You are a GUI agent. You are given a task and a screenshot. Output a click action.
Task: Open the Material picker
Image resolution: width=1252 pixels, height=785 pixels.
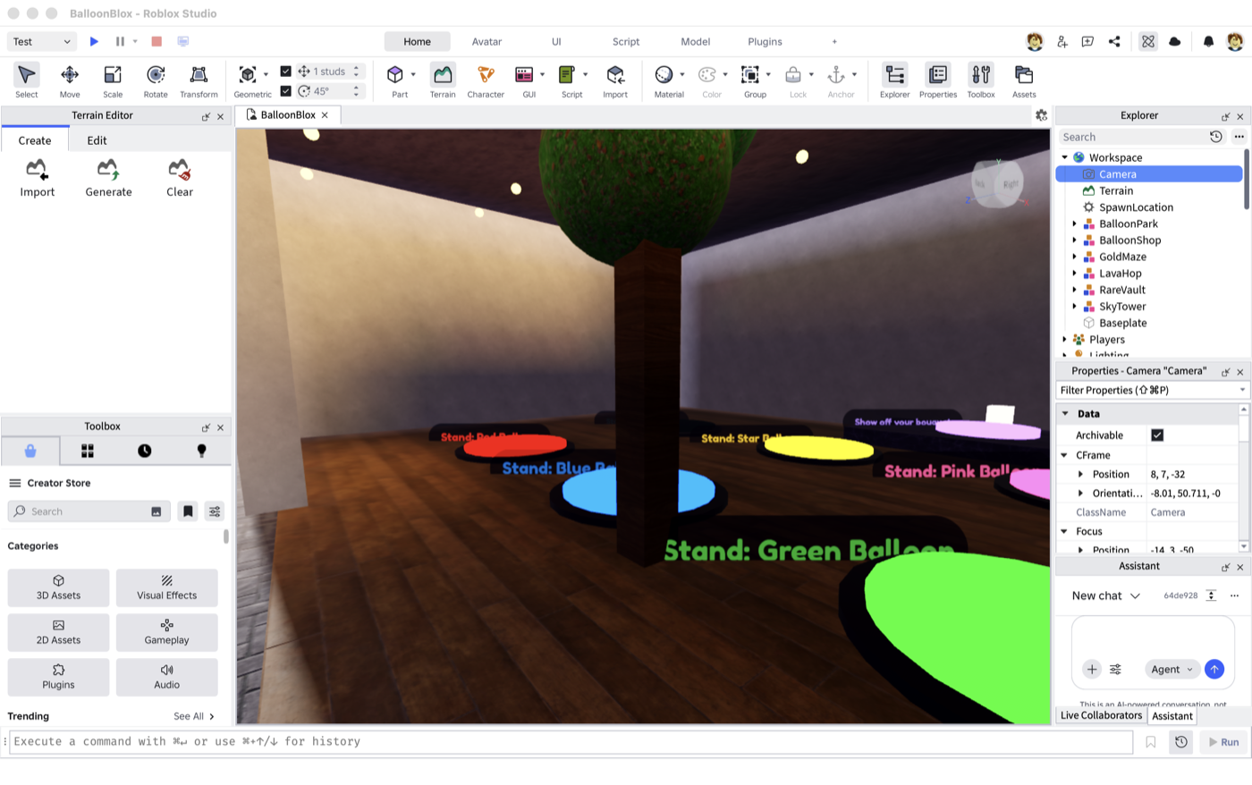[x=664, y=80]
